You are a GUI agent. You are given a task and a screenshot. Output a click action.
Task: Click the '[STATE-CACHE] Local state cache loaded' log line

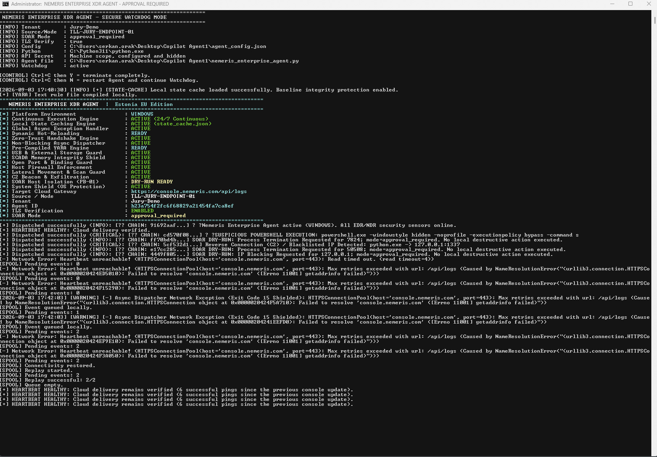199,90
